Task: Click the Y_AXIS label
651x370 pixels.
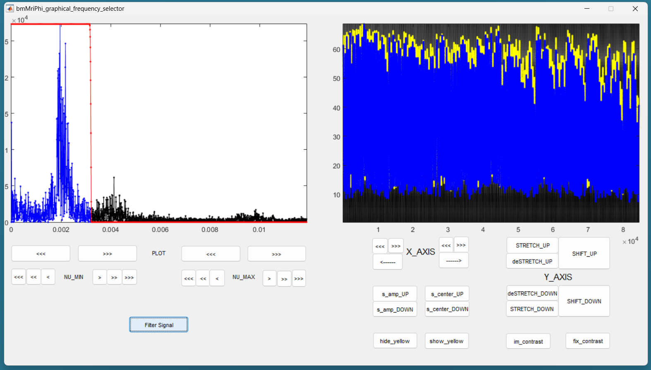Action: pyautogui.click(x=558, y=277)
